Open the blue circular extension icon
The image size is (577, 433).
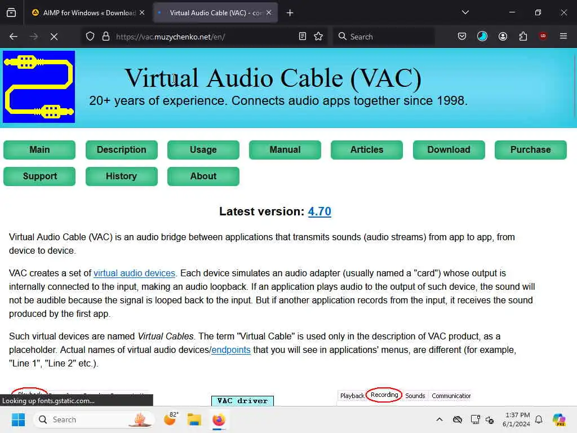[482, 37]
